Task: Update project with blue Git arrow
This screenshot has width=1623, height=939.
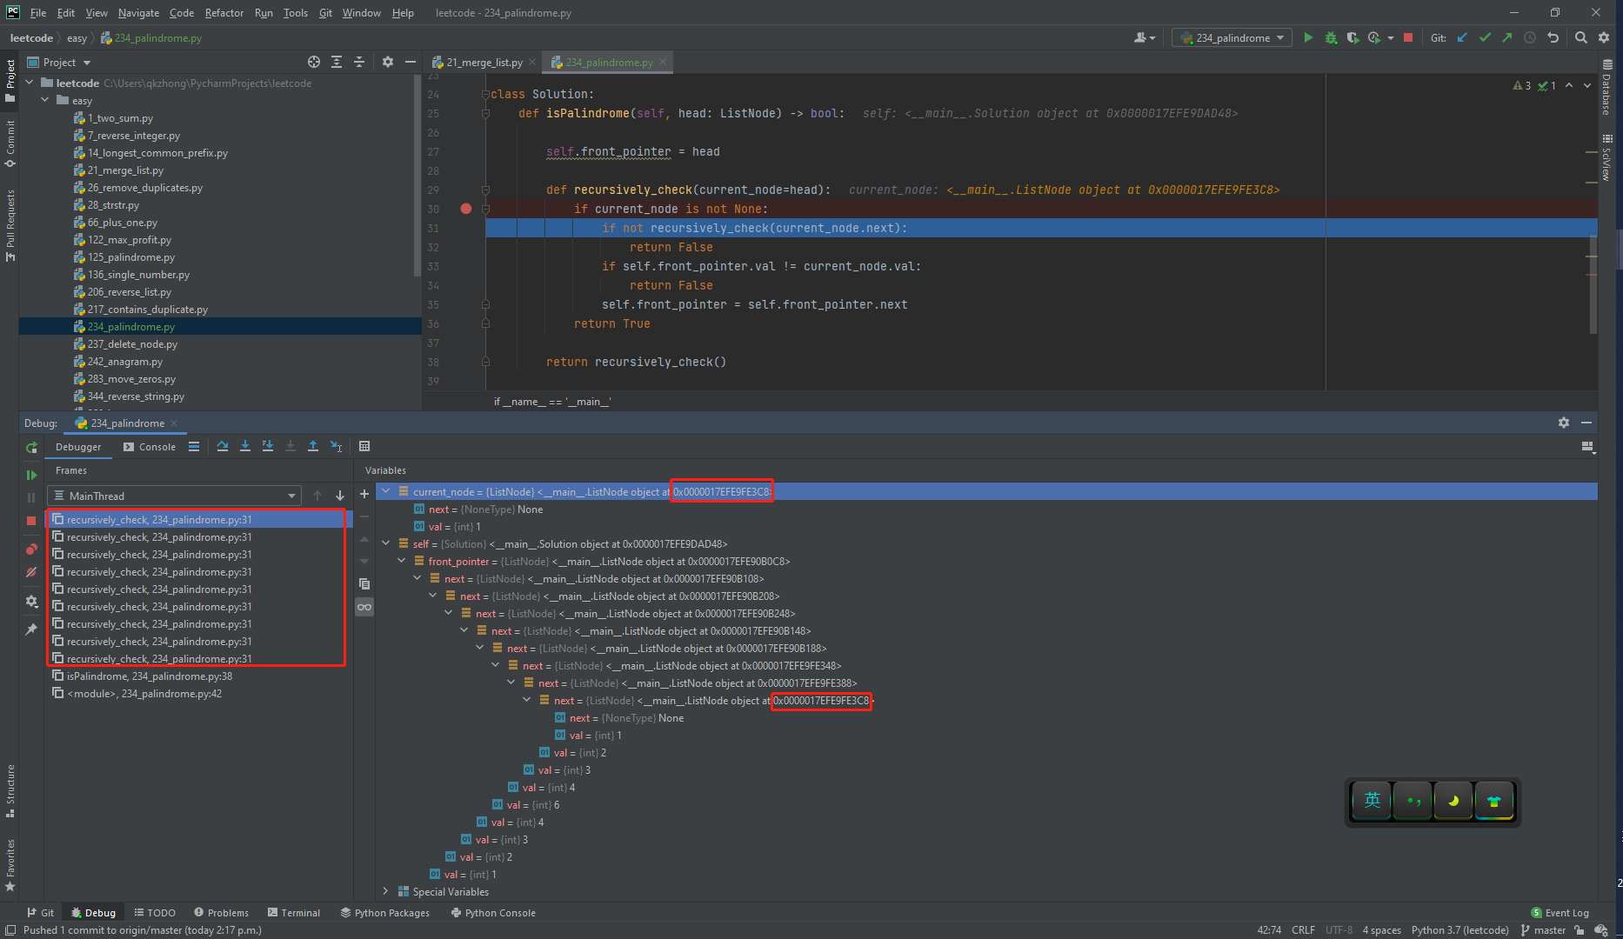Action: click(1462, 37)
